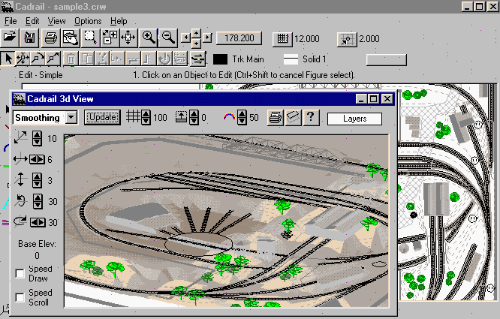This screenshot has width=500, height=319.
Task: Click the "Trk Main" layer label
Action: pos(248,59)
